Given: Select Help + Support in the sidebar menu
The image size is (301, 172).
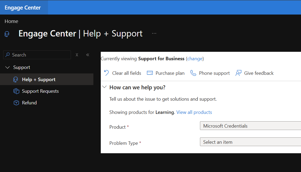Looking at the screenshot, I should coord(47,79).
